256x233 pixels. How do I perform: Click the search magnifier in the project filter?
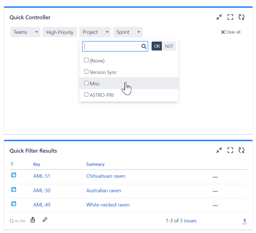click(x=144, y=46)
